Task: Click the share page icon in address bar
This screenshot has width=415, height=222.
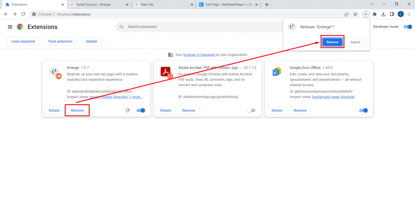Action: (x=347, y=14)
